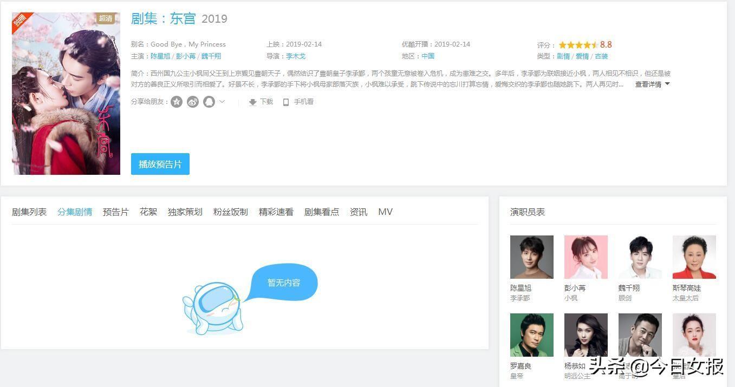Switch to the 剧集列表 tab
The width and height of the screenshot is (735, 387).
pos(29,212)
